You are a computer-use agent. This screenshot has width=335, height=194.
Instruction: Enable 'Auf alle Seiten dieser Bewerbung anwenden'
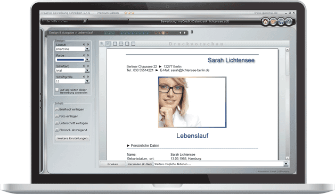pyautogui.click(x=57, y=90)
